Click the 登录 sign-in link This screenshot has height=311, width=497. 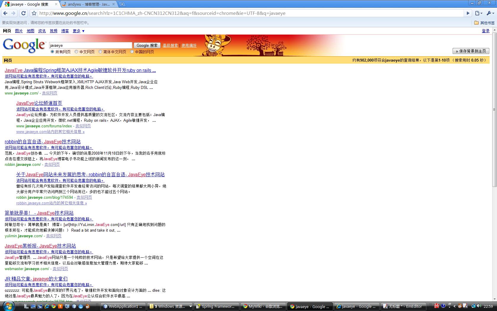point(486,31)
